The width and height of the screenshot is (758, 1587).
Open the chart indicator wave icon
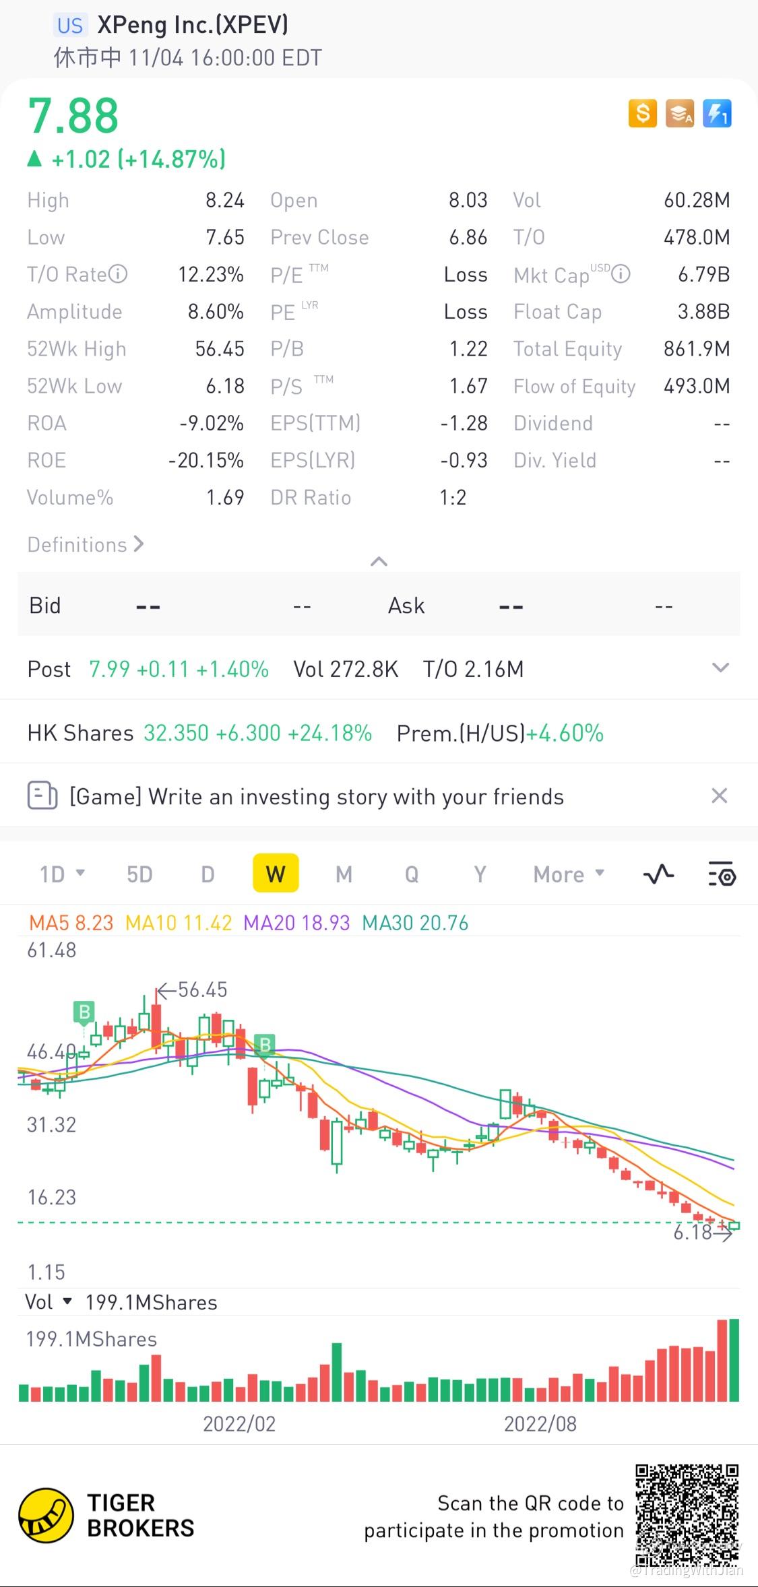click(x=658, y=874)
